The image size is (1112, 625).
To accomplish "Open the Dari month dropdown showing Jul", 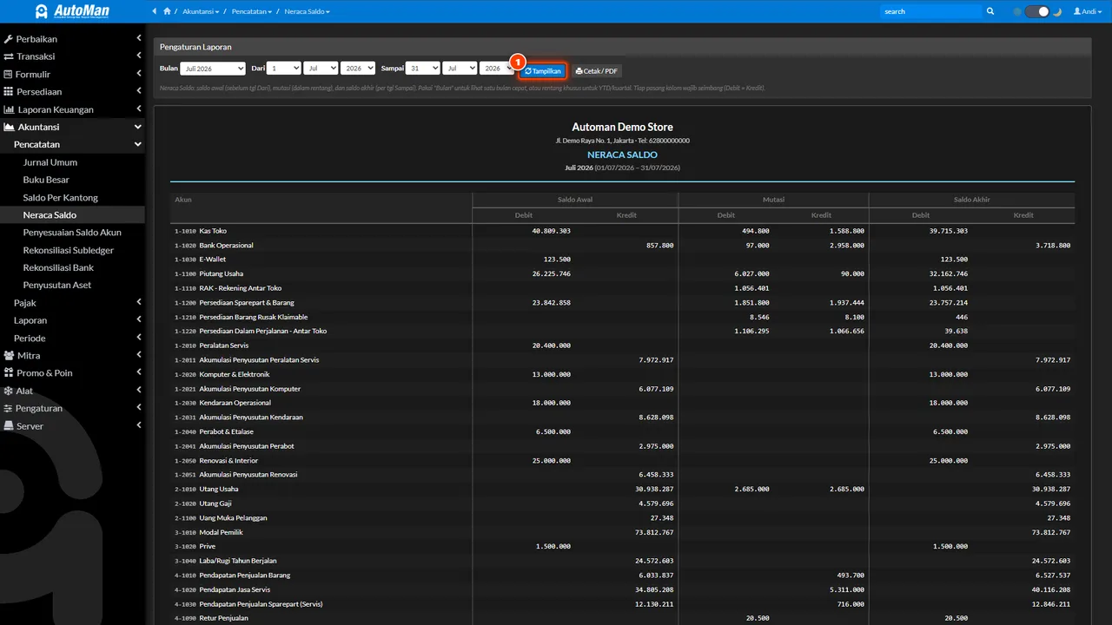I will click(x=321, y=68).
